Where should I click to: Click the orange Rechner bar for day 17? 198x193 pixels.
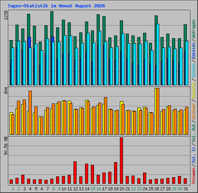[x=106, y=116]
